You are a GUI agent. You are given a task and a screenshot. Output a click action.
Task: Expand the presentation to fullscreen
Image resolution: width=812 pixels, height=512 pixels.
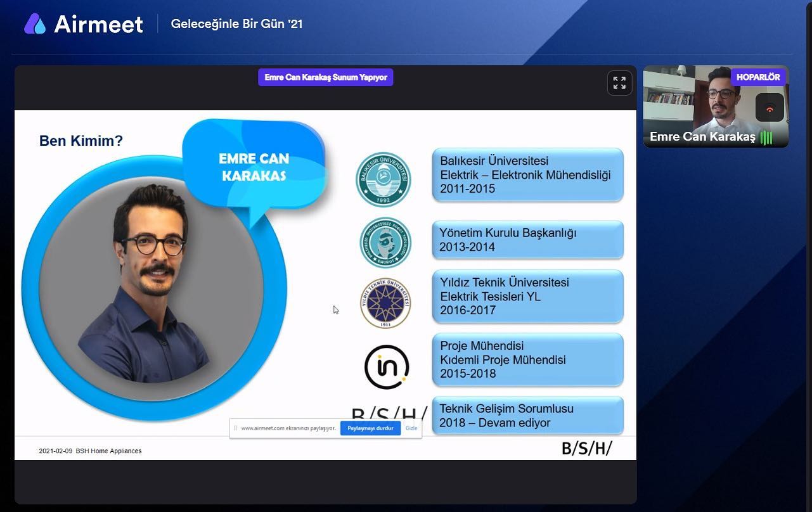619,83
